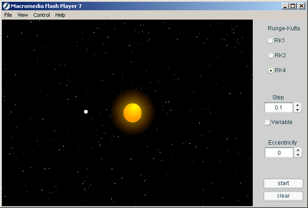
Task: Click the Runge-Kutta heading text
Action: coord(284,28)
